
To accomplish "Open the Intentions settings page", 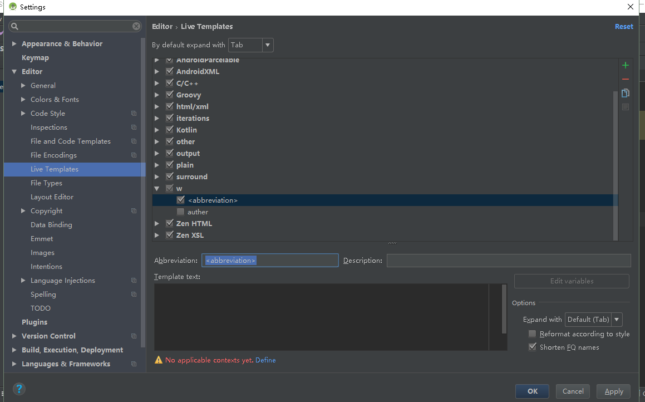I will click(x=46, y=267).
